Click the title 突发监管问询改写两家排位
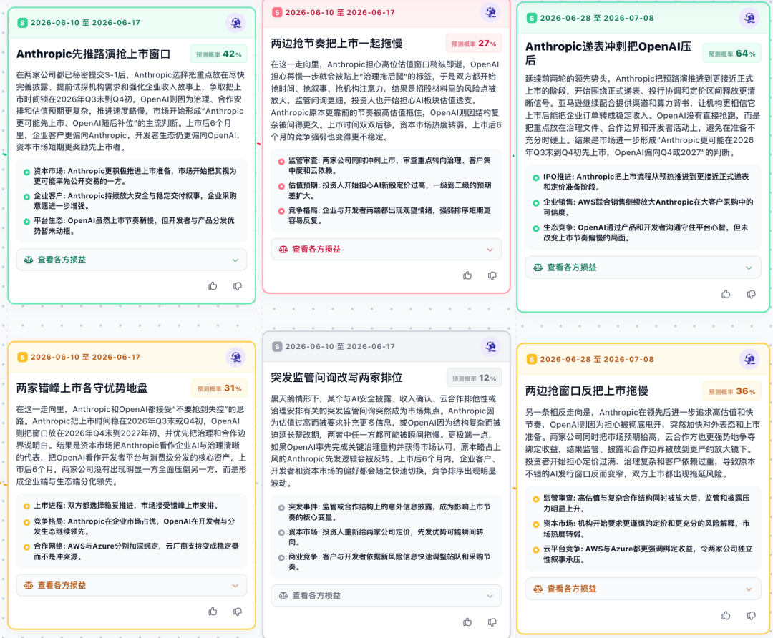Image resolution: width=773 pixels, height=638 pixels. (x=336, y=378)
